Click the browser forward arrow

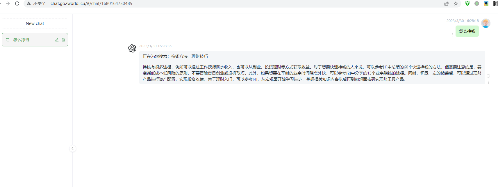click(8, 3)
